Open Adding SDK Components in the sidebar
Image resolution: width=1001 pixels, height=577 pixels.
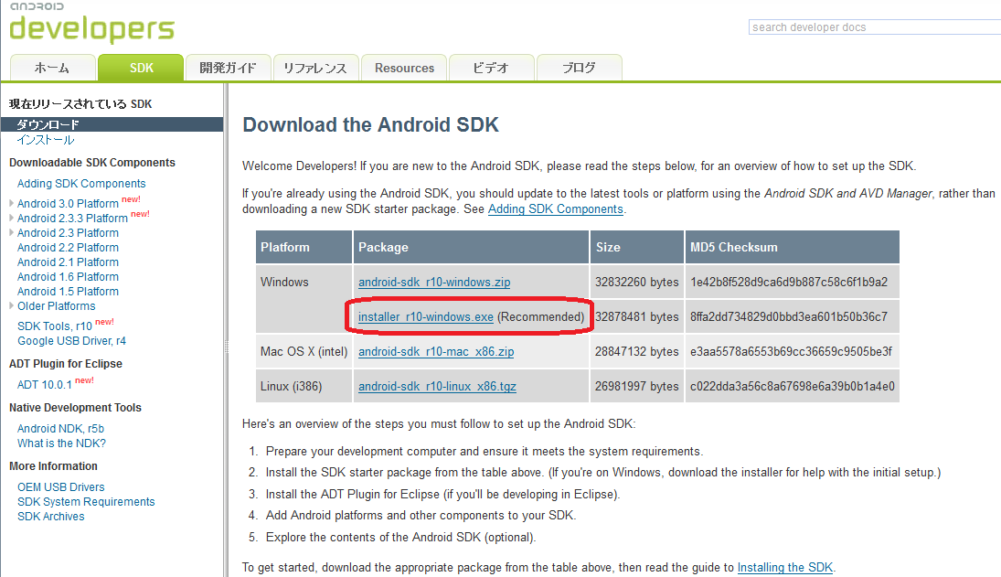[81, 183]
